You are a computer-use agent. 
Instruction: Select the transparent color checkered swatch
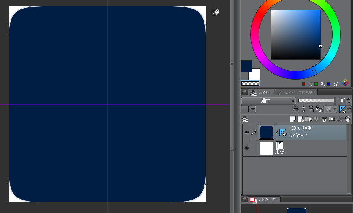tap(250, 84)
